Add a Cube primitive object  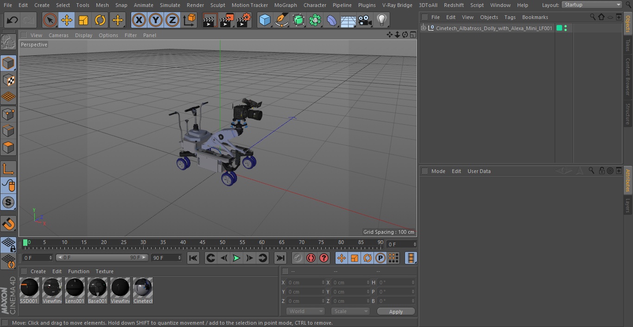265,20
